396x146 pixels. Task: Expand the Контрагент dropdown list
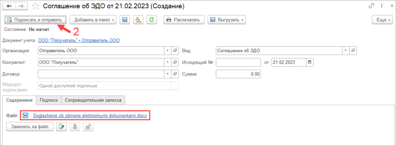coord(168,62)
